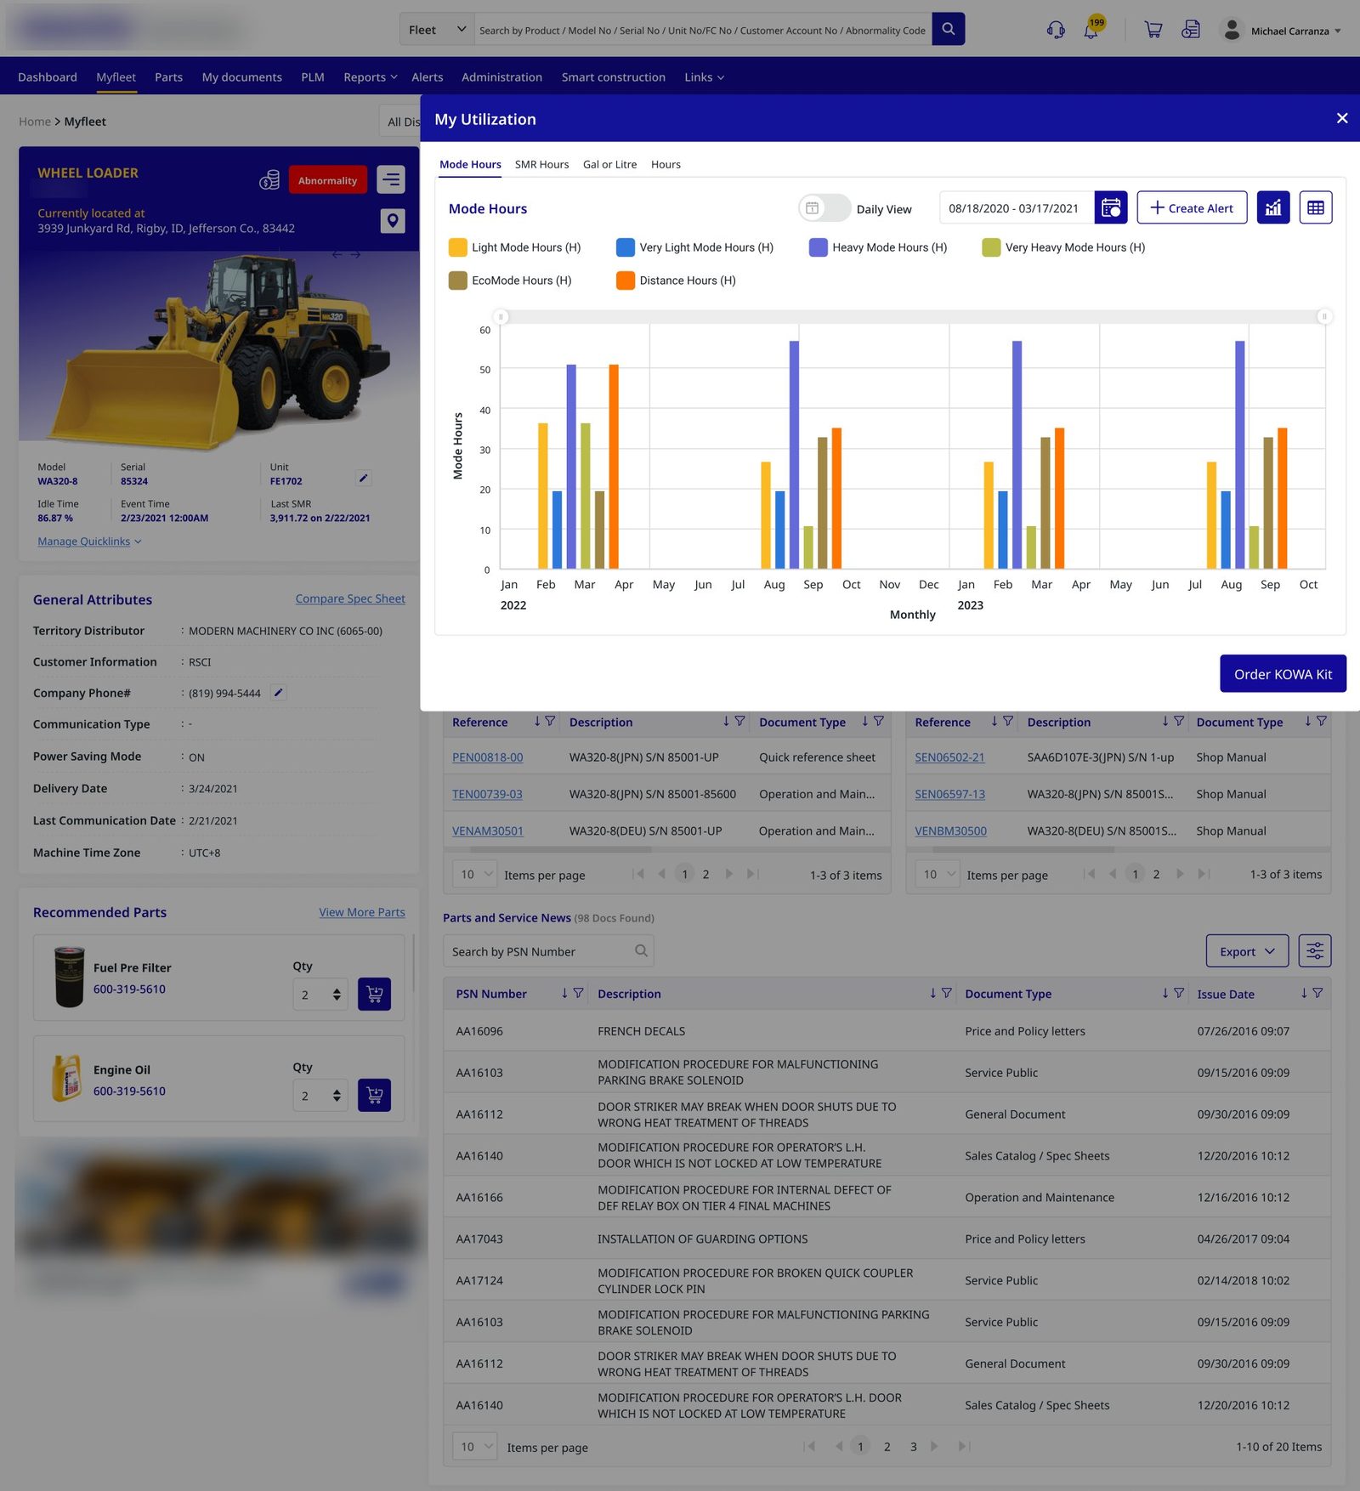Click the Create Alert button

(x=1192, y=207)
